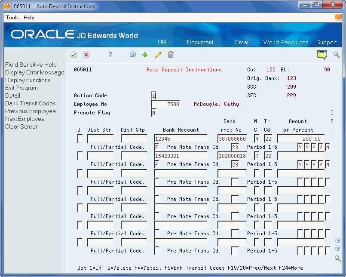Viewport: 346px width, 277px height.
Task: Click the Prenote Flag field
Action: click(153, 113)
